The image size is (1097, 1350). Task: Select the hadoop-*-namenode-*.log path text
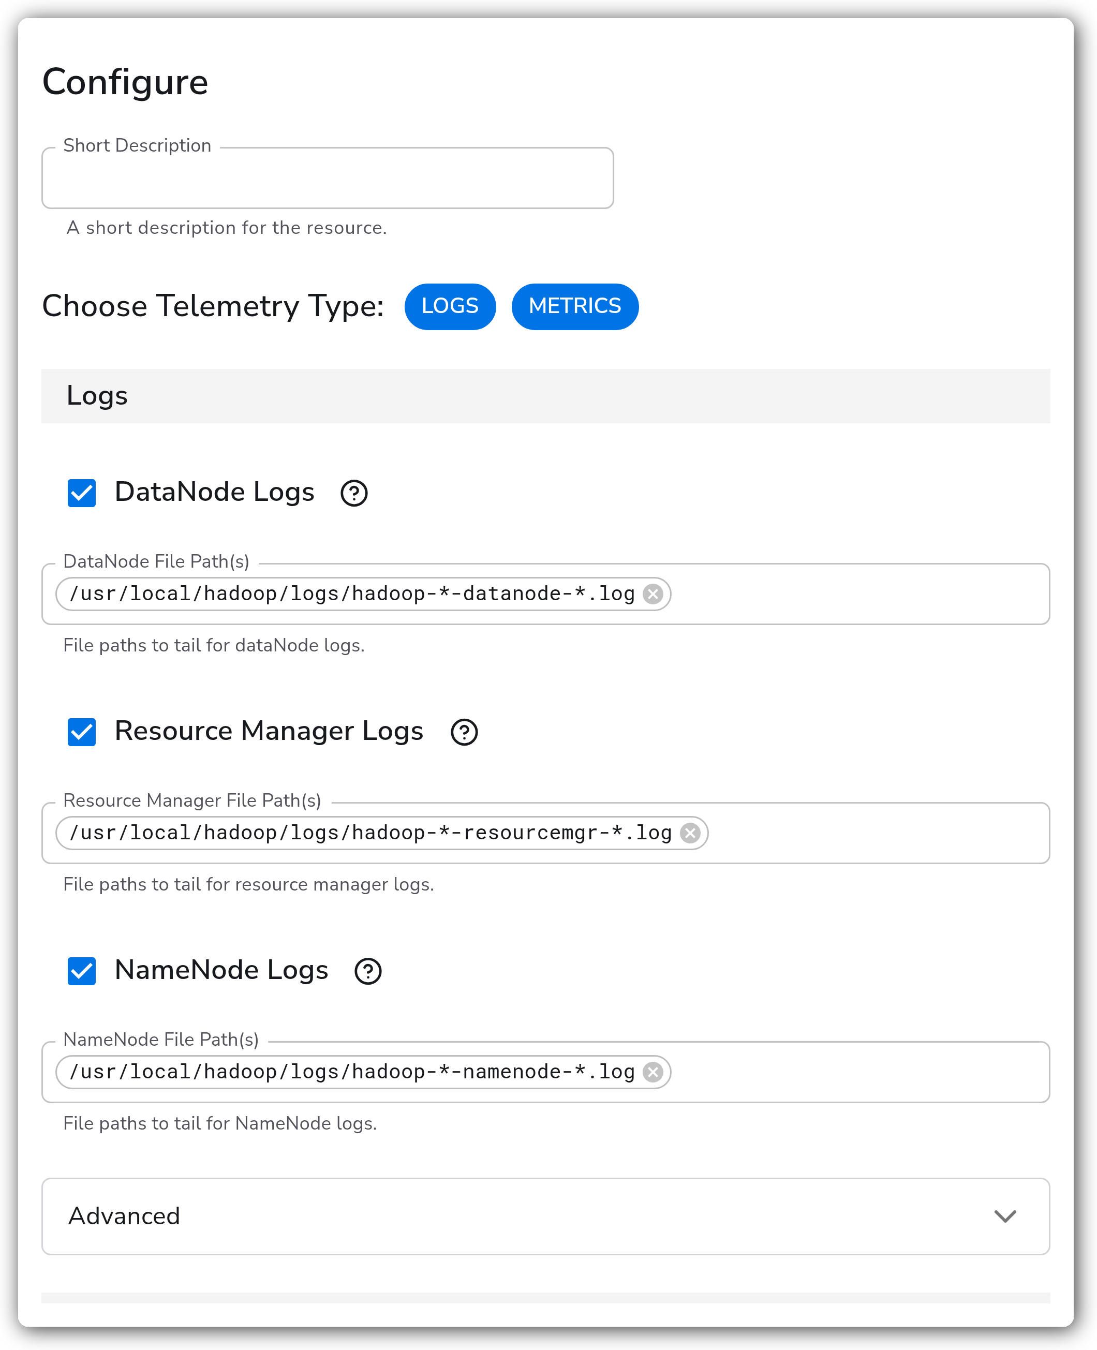[351, 1072]
